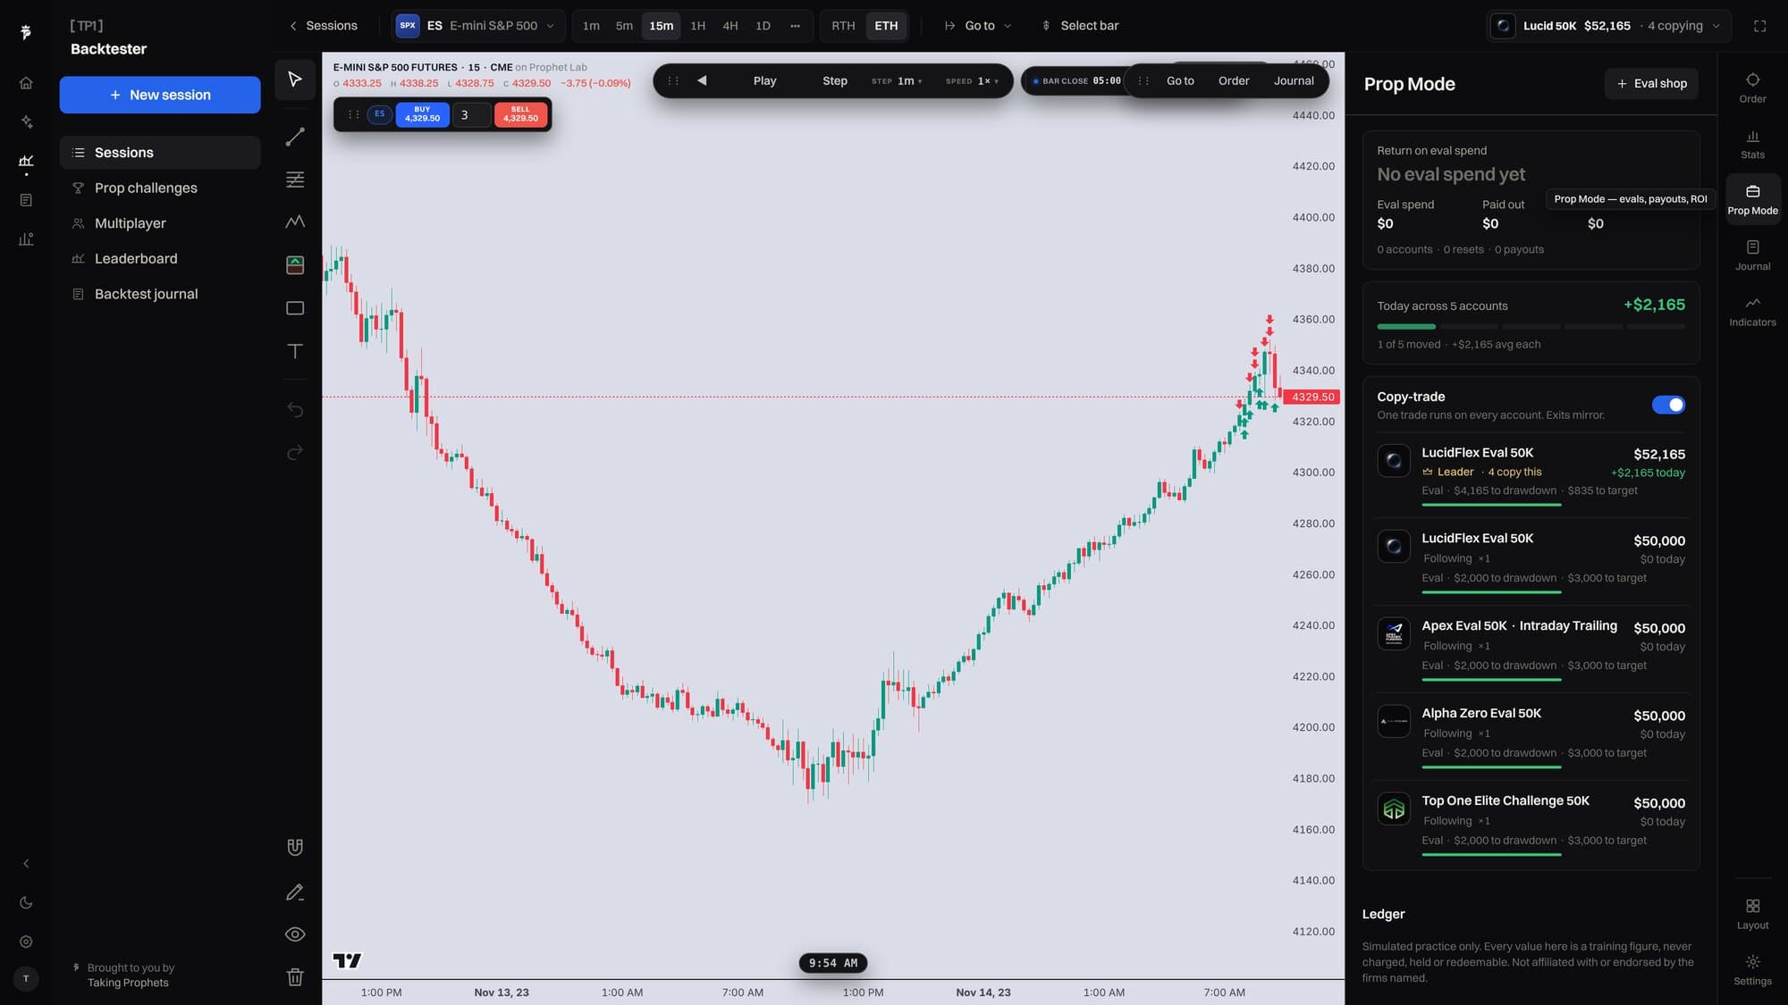Switch to RTH session mode
This screenshot has width=1788, height=1005.
[x=842, y=26]
